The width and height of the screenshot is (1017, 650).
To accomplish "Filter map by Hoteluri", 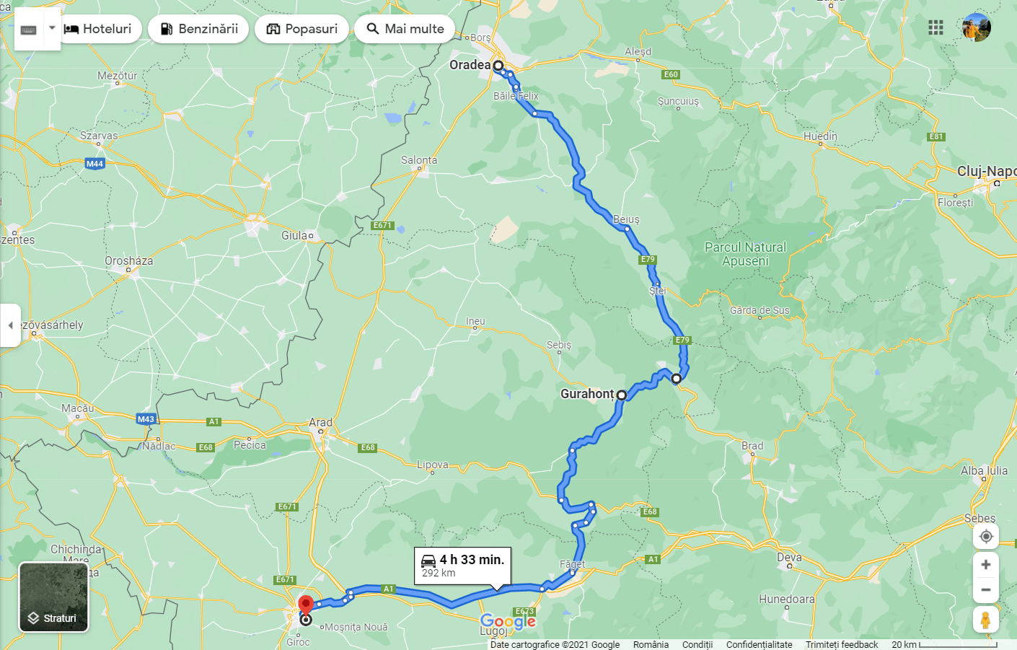I will point(99,29).
